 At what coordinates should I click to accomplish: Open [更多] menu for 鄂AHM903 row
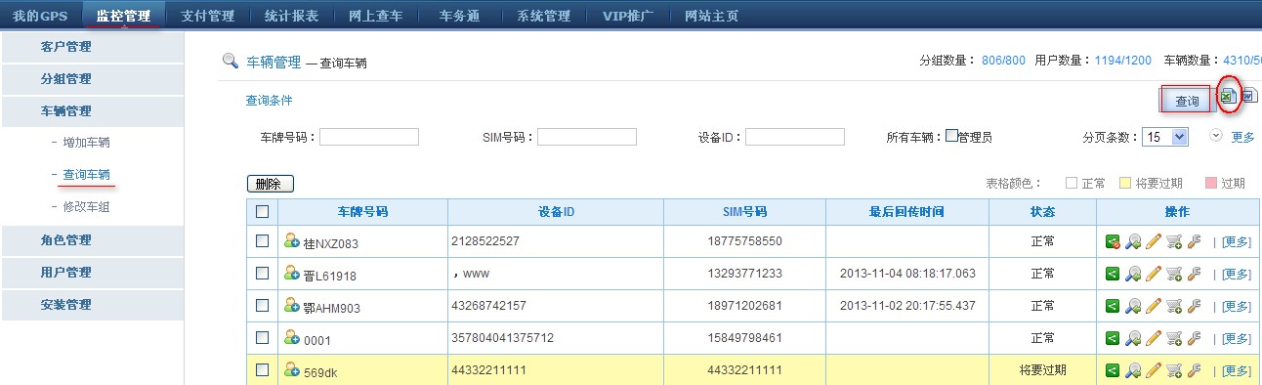[x=1236, y=307]
